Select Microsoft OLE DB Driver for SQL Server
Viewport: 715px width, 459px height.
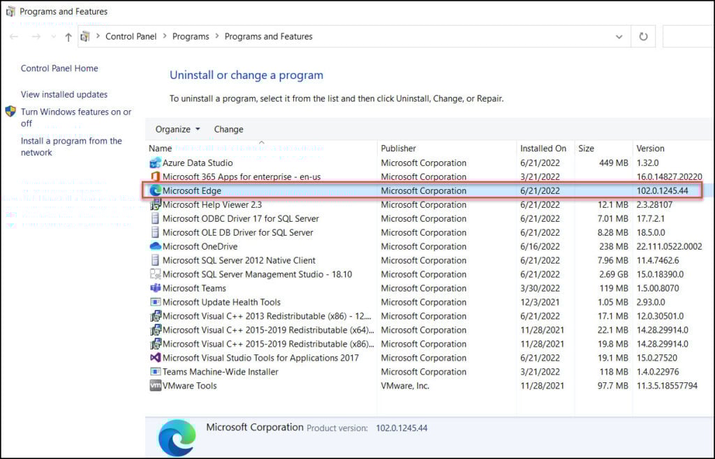237,232
